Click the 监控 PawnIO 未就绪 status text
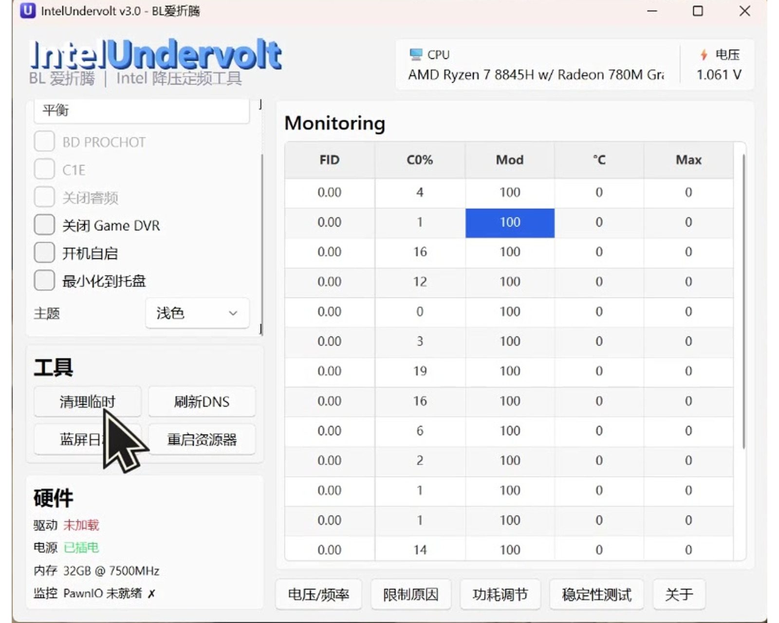Viewport: 779px width, 623px height. [x=94, y=593]
